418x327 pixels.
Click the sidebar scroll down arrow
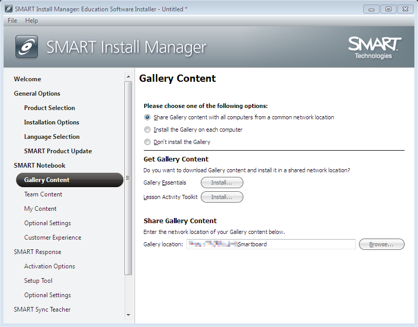tap(128, 315)
